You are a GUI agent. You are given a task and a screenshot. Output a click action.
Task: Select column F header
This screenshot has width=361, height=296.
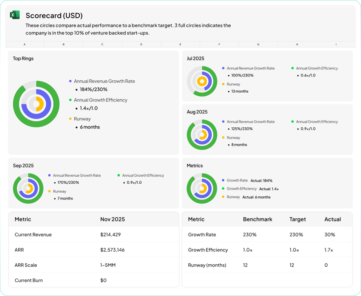(x=219, y=44)
